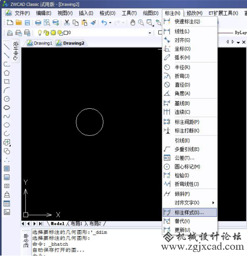Click the Cut scissors icon
The width and height of the screenshot is (247, 256).
pyautogui.click(x=66, y=23)
